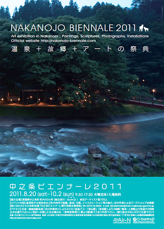This screenshot has height=229, width=164.
Task: Click the phone number TEL 0279-75-8802
Action: (92, 206)
